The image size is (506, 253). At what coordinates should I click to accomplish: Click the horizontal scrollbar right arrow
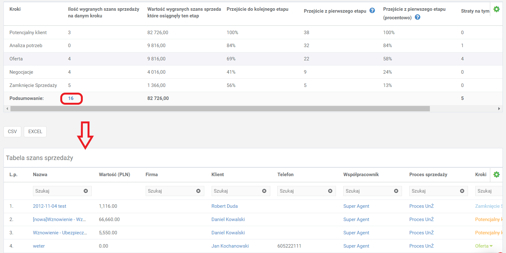click(x=499, y=109)
